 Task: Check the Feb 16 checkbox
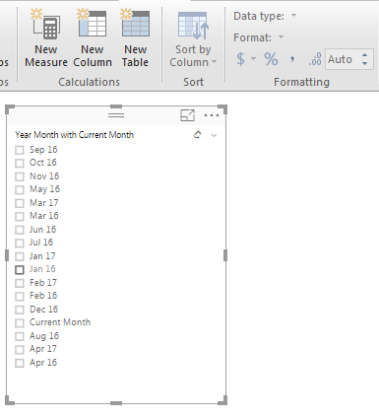point(20,296)
